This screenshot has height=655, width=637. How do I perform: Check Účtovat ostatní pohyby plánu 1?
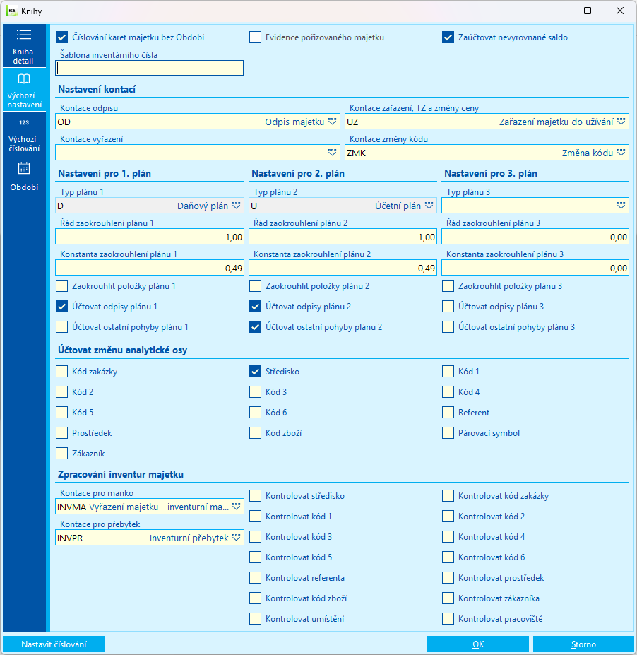click(61, 327)
